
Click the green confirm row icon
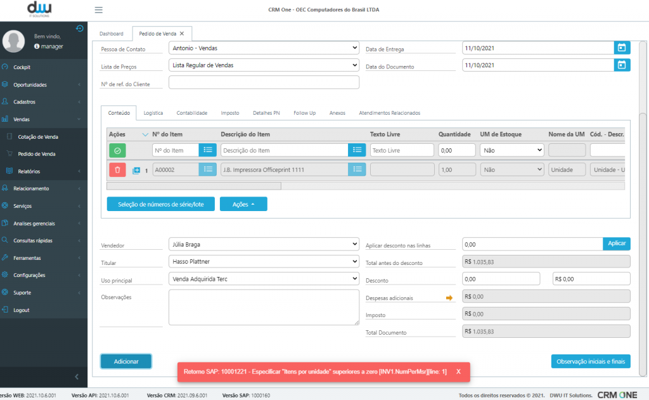pyautogui.click(x=117, y=150)
